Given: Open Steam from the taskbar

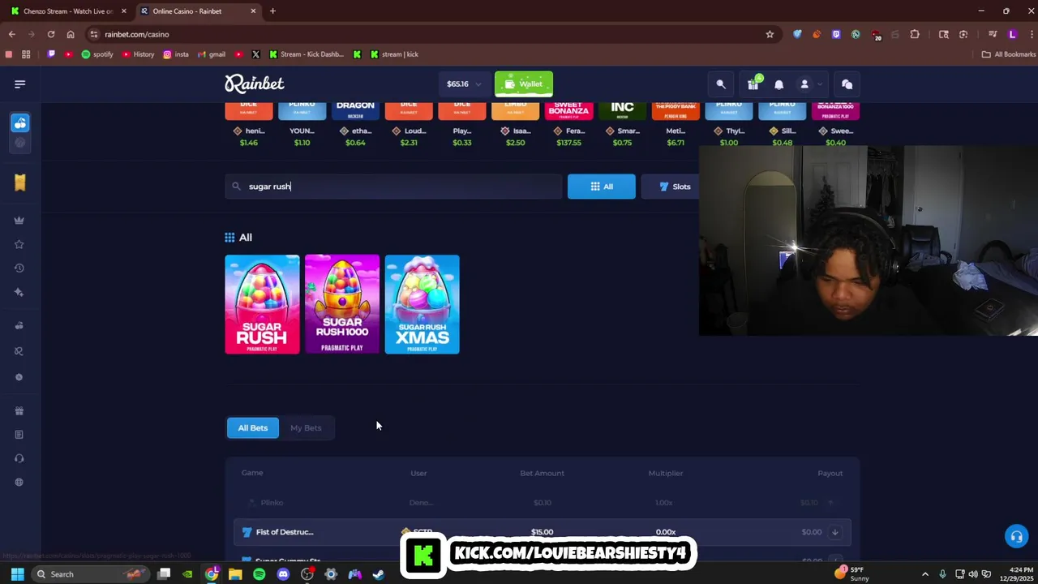Looking at the screenshot, I should (379, 574).
